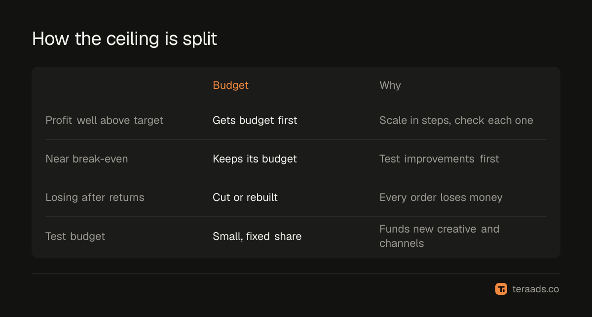The image size is (592, 317).
Task: Click the 'Test improvements first' cell
Action: 439,158
